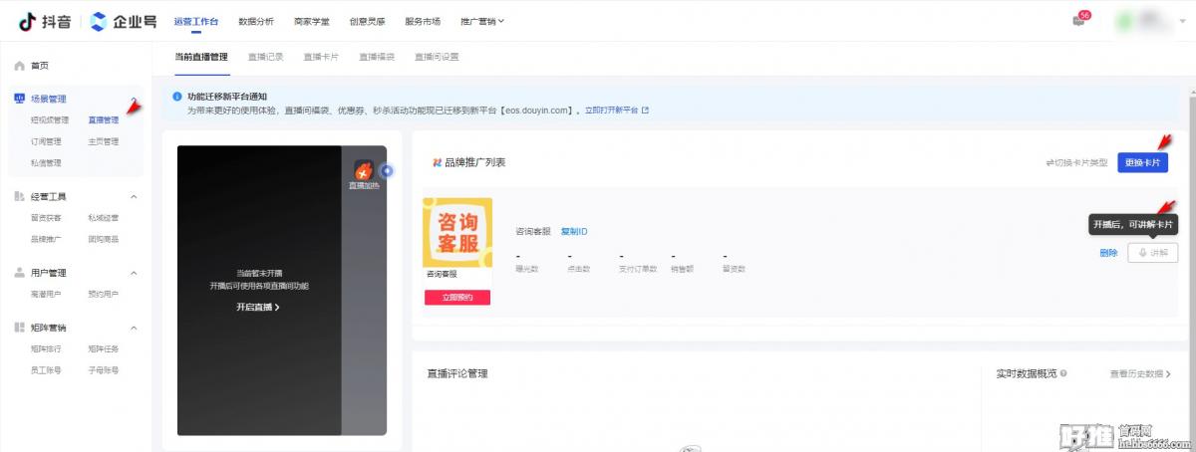The width and height of the screenshot is (1196, 452).
Task: Click the blue floating dot beside live preview
Action: tap(387, 170)
